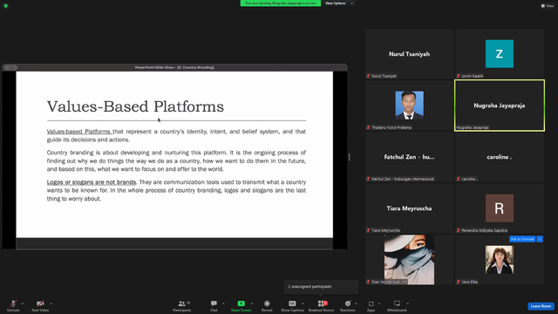Expand arrow beside Whiteboards
Viewport: 558px width, 314px height.
(407, 304)
